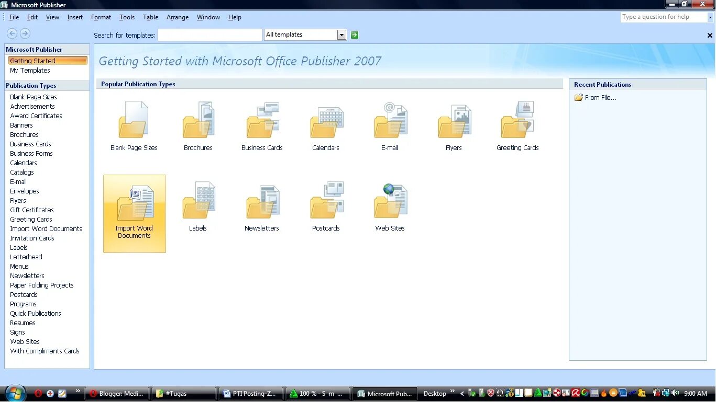
Task: Click the E-mail publication icon
Action: click(x=390, y=123)
